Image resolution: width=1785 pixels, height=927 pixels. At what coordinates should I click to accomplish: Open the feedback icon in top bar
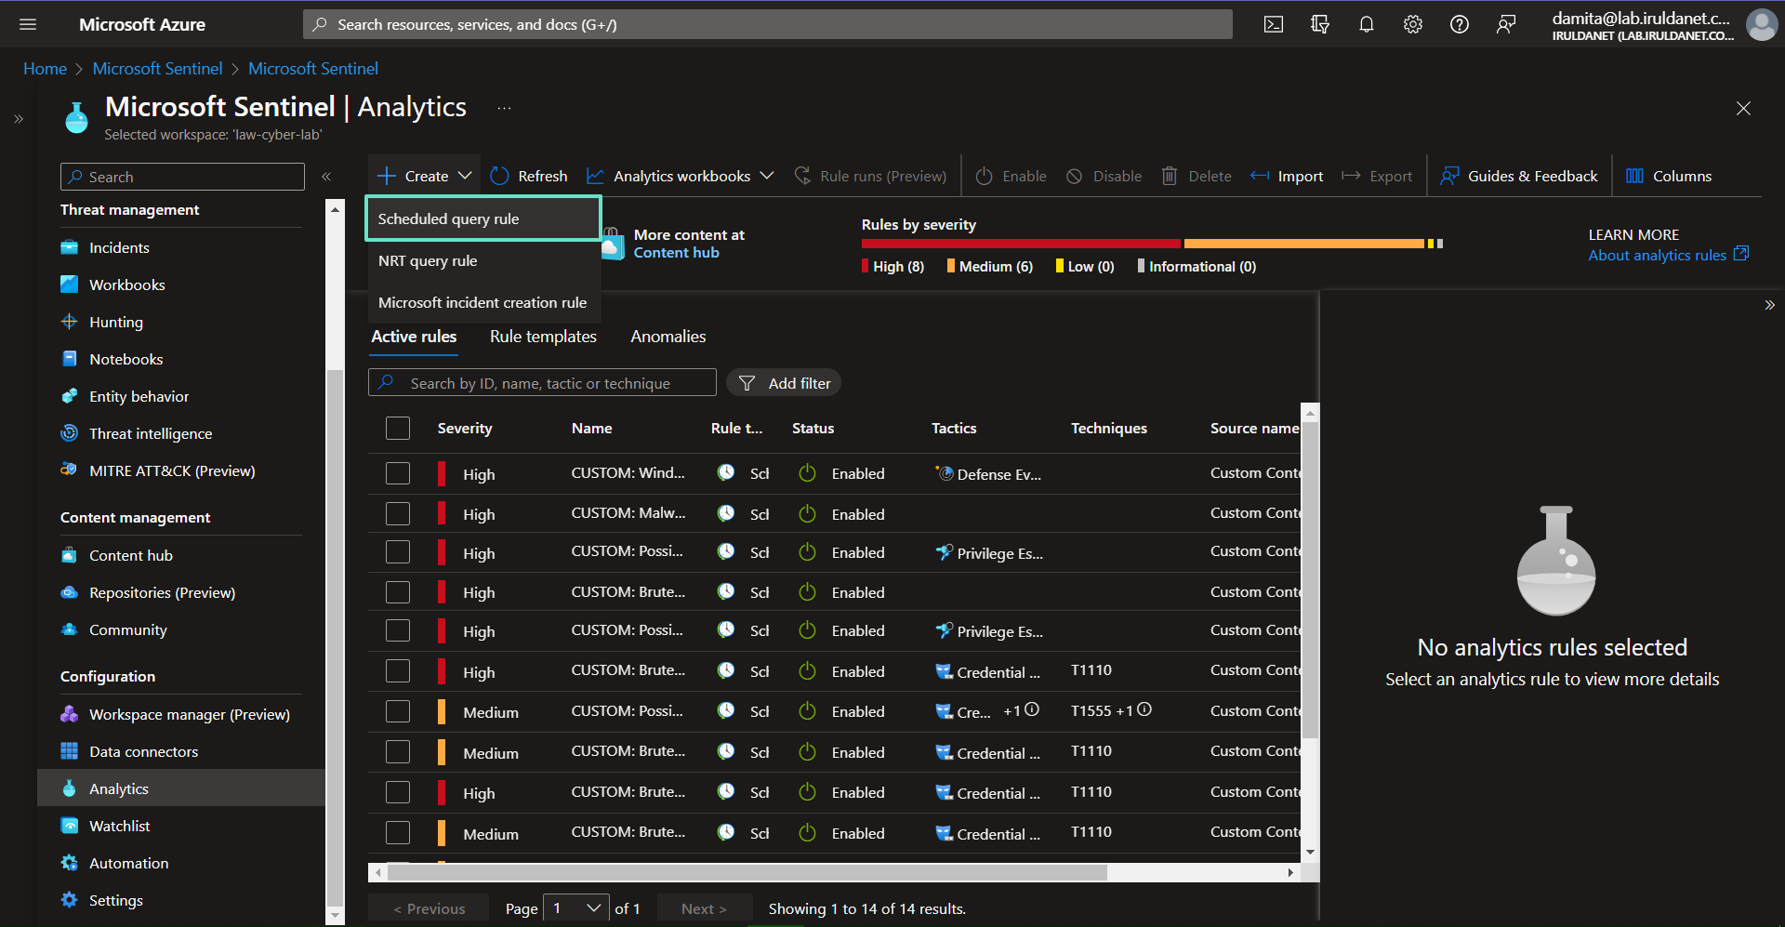[x=1506, y=24]
